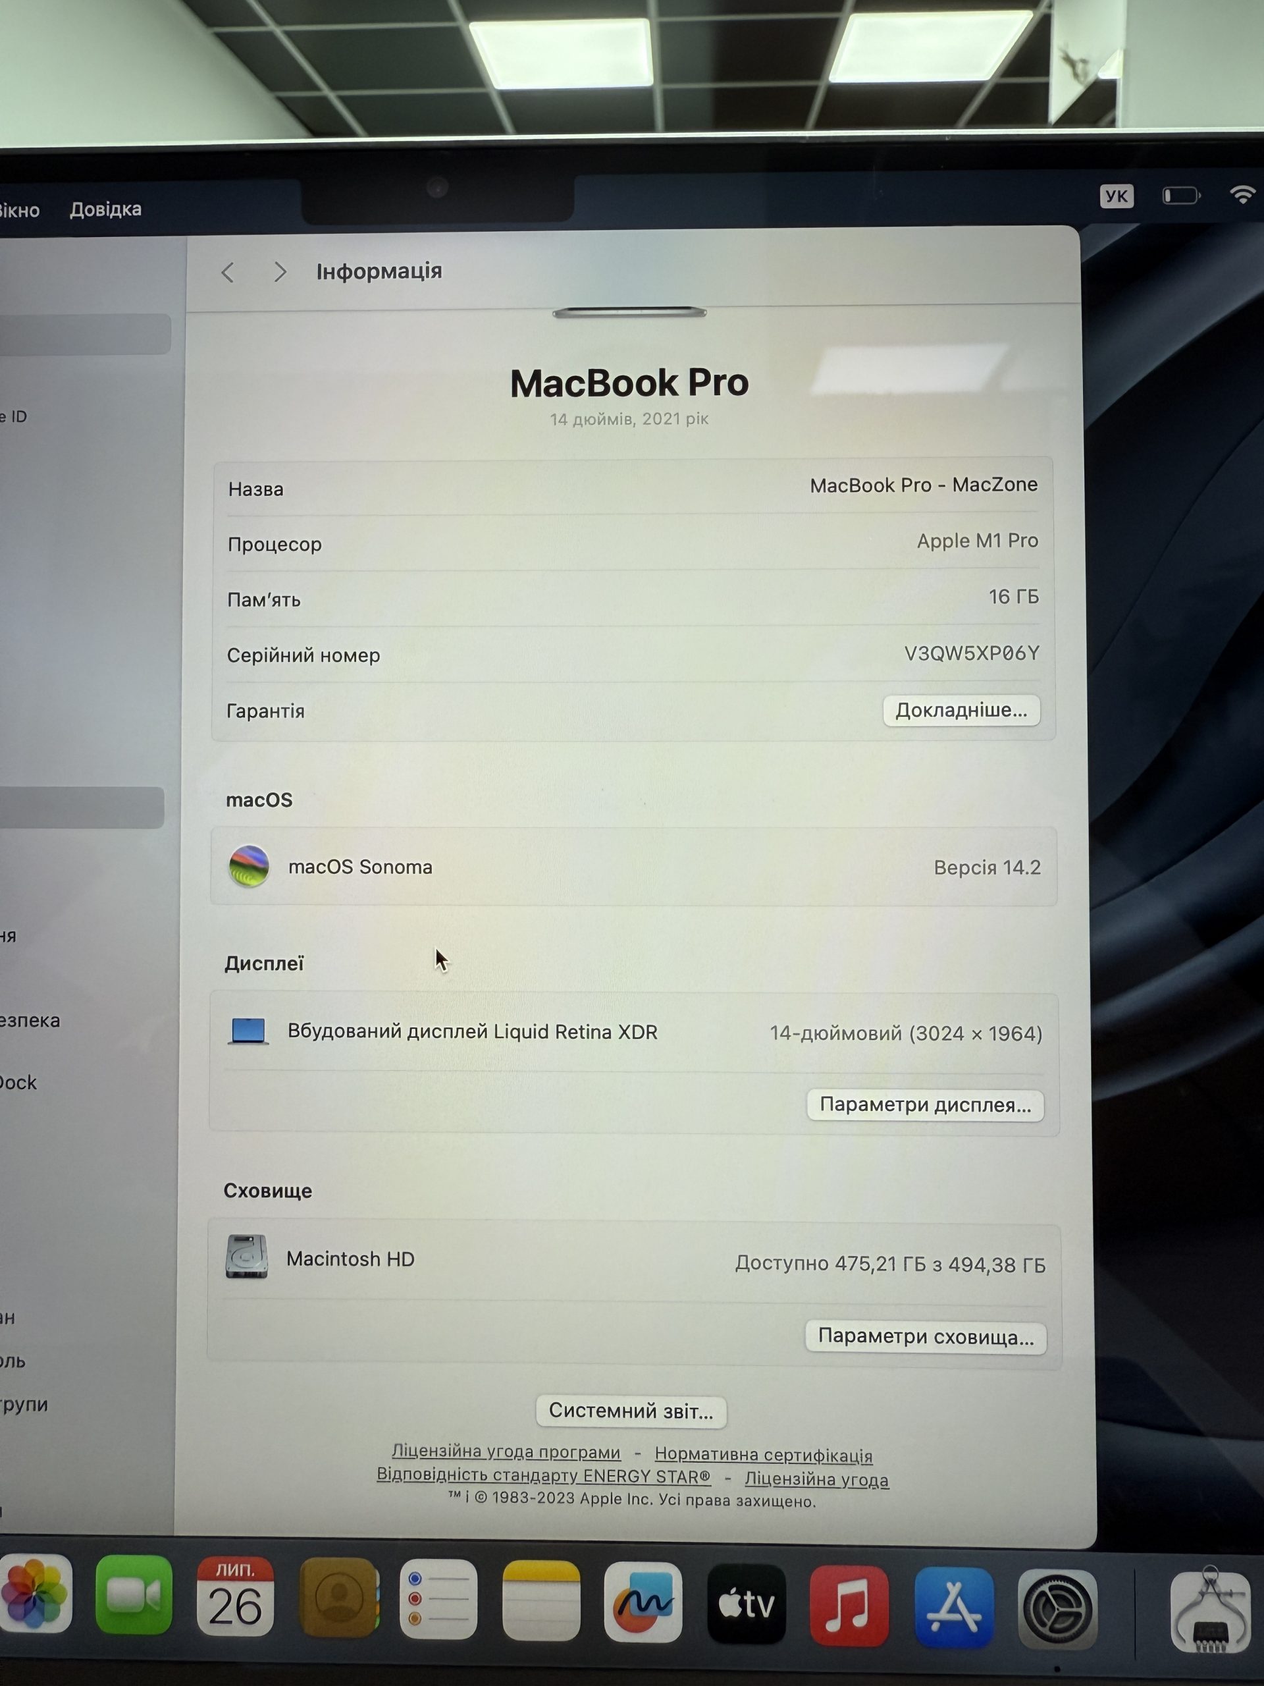Click the MacBook Pro - MacZone name
Screen dimensions: 1264x1686
(x=924, y=485)
